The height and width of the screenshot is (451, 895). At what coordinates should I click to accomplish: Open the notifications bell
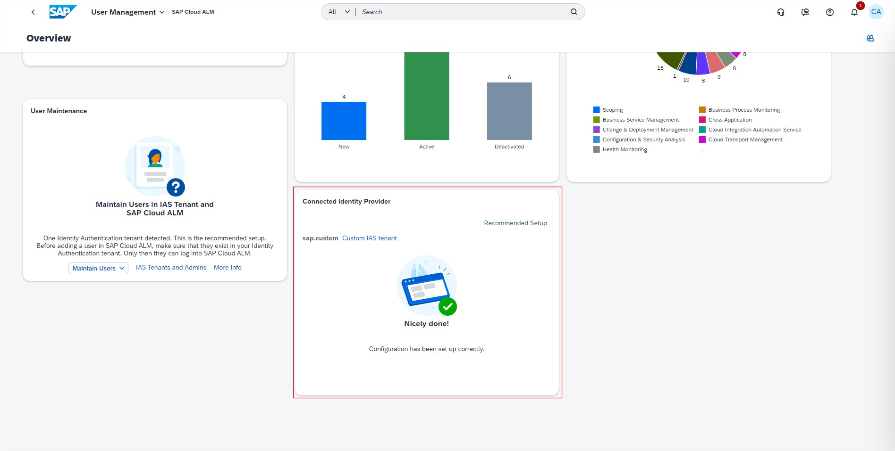854,12
